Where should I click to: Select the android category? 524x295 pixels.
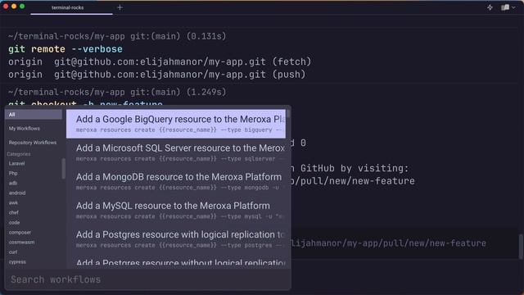(x=17, y=193)
